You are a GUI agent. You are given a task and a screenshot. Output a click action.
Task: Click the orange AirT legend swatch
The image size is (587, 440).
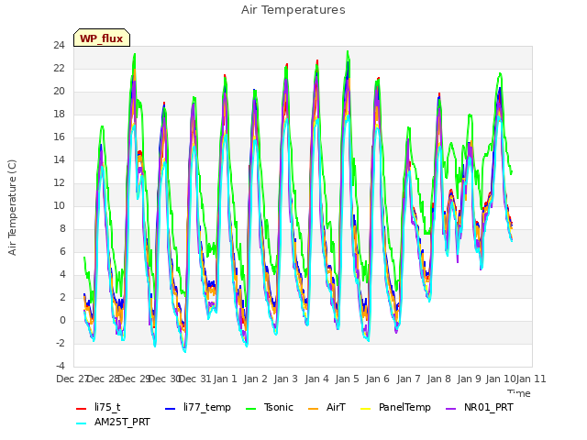313,408
